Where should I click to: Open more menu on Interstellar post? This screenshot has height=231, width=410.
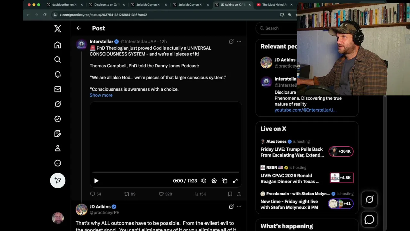[239, 42]
